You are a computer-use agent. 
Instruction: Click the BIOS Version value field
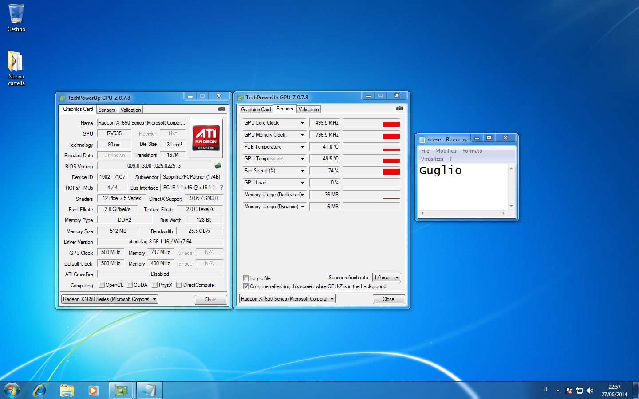(x=154, y=166)
